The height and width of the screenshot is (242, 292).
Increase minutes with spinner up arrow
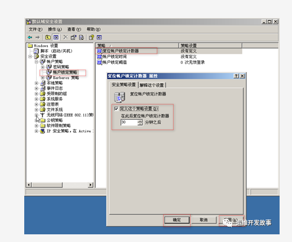pyautogui.click(x=140, y=121)
